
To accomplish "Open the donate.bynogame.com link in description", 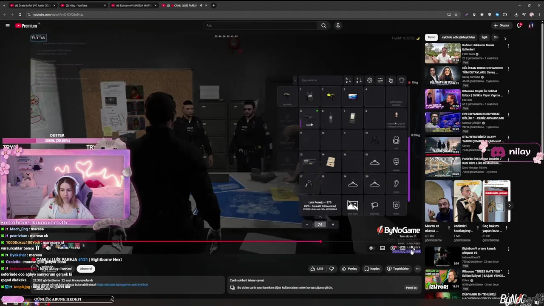I will [122, 285].
